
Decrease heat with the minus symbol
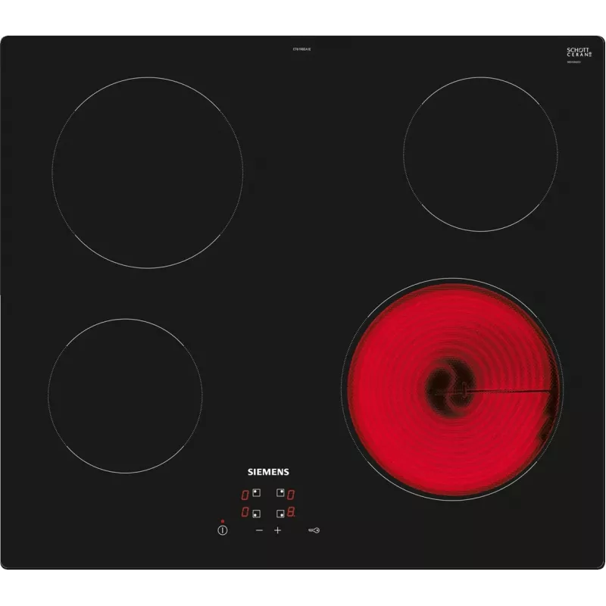coord(259,530)
